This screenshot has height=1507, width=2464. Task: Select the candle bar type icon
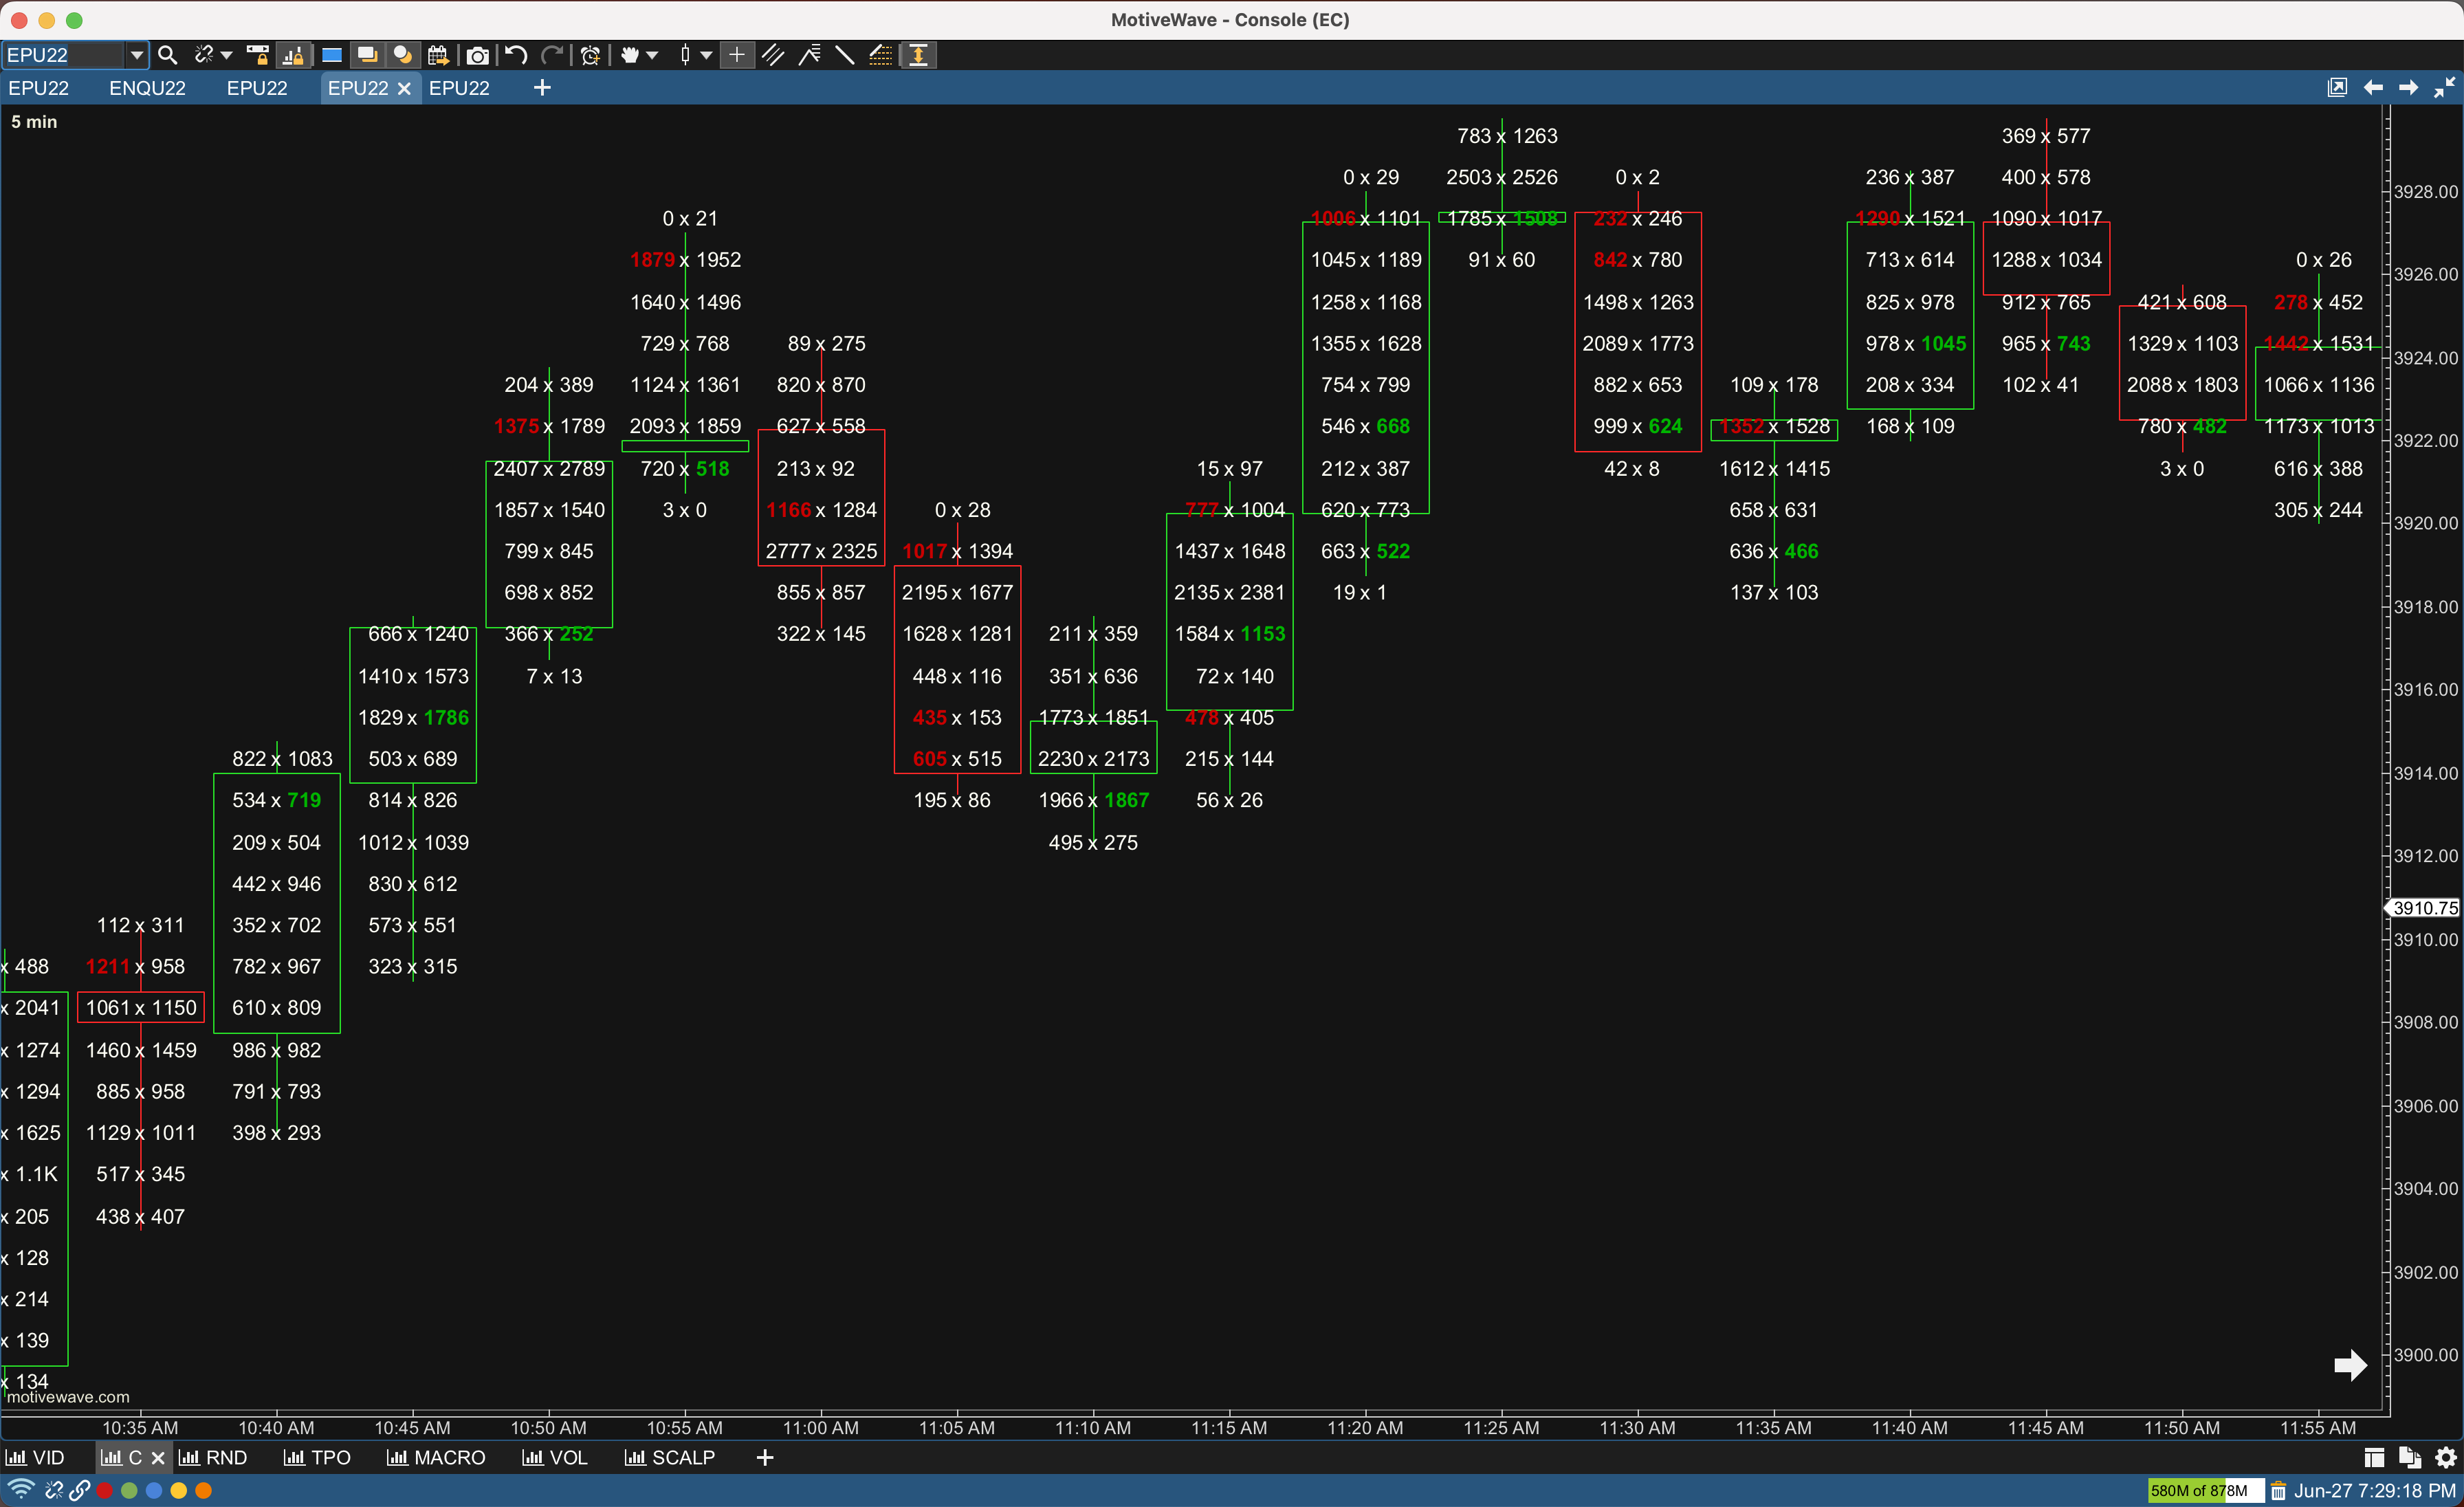[x=685, y=55]
